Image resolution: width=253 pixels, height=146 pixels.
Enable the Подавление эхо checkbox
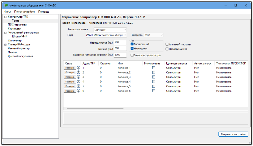(167, 49)
